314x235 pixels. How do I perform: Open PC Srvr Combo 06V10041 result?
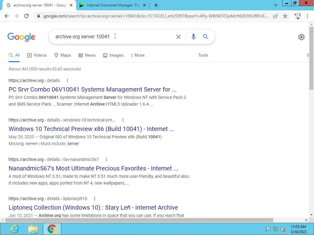coord(93,89)
